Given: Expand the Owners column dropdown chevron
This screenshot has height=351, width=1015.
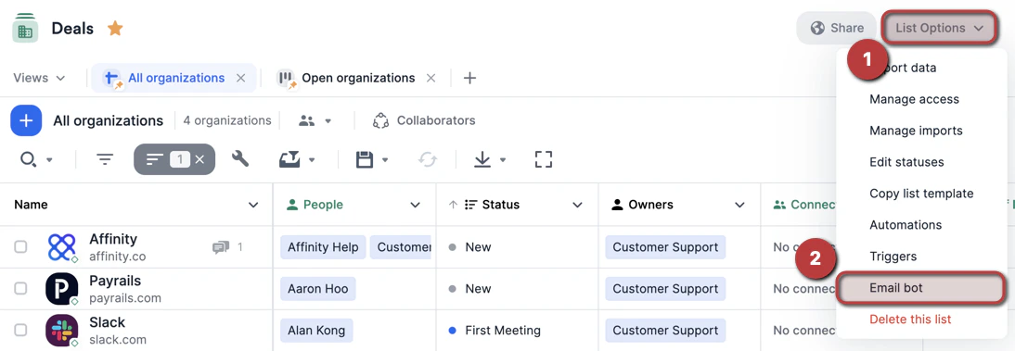Looking at the screenshot, I should [x=739, y=205].
